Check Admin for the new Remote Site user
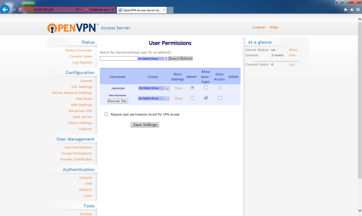 click(192, 98)
